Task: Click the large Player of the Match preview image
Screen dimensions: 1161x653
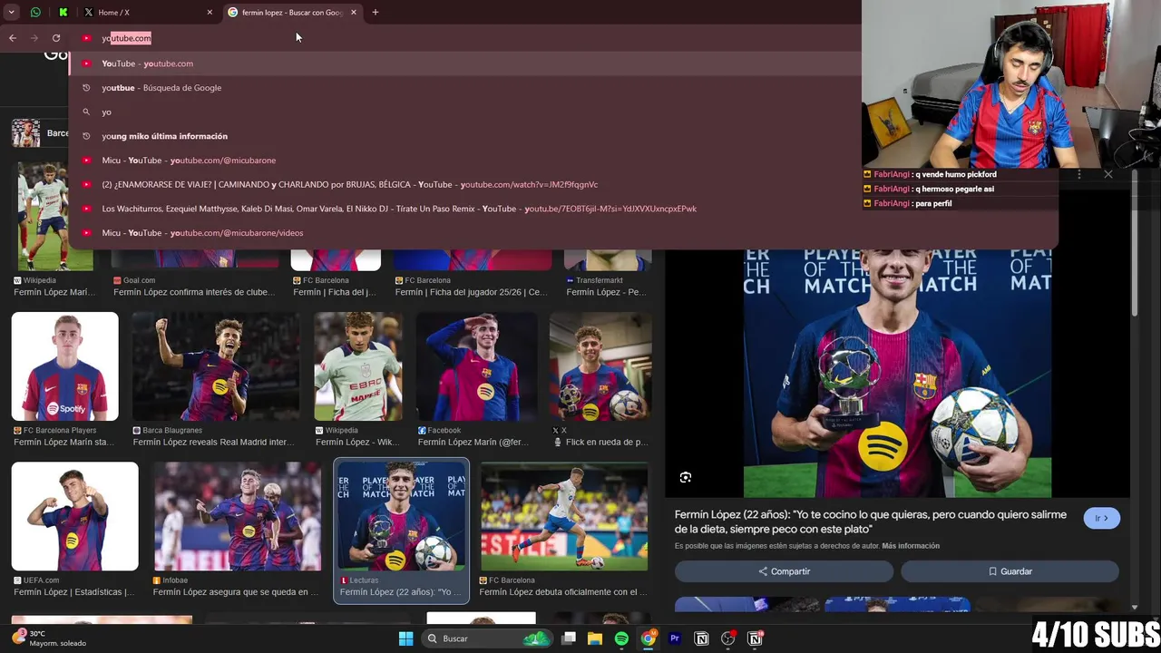Action: [897, 374]
